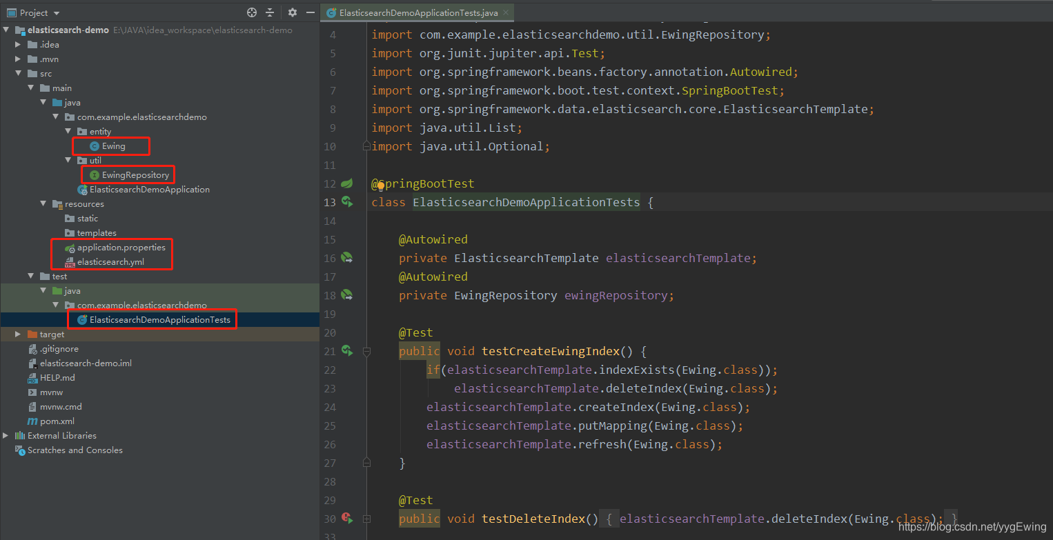Collapse the elasticsearch-demo project root

coord(6,30)
